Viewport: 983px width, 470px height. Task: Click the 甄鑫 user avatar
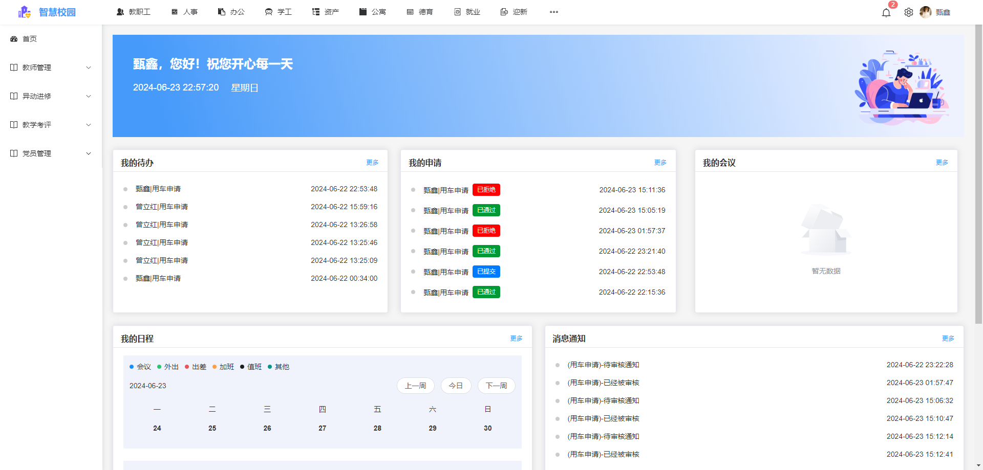(x=926, y=12)
